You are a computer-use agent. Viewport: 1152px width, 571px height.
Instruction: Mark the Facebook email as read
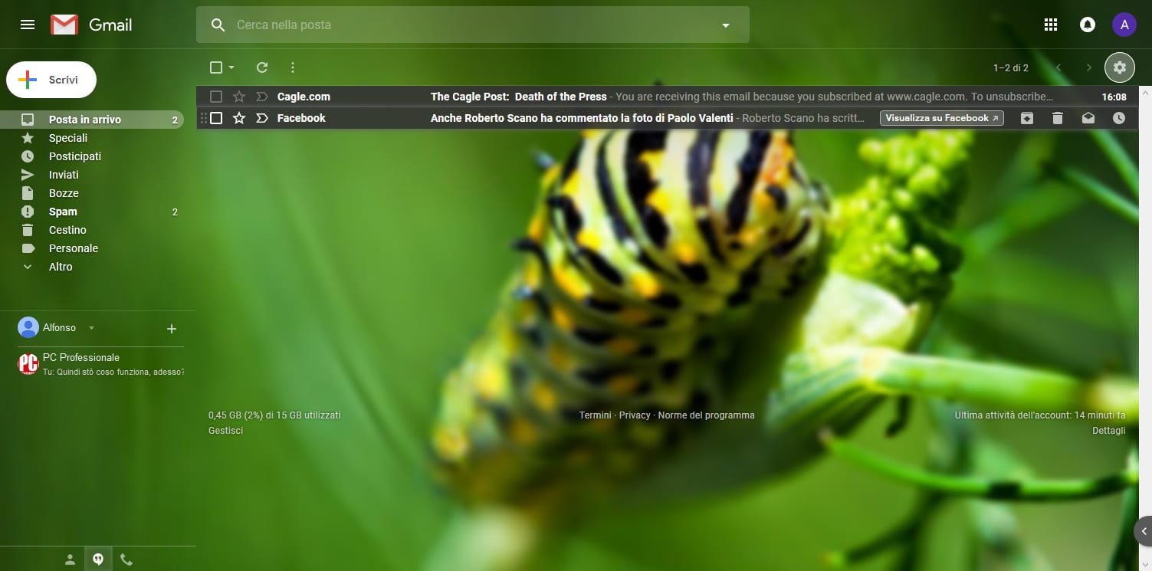[1088, 118]
